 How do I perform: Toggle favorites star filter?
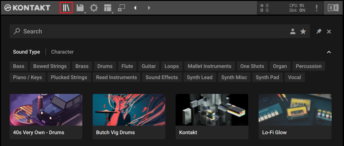click(x=303, y=32)
